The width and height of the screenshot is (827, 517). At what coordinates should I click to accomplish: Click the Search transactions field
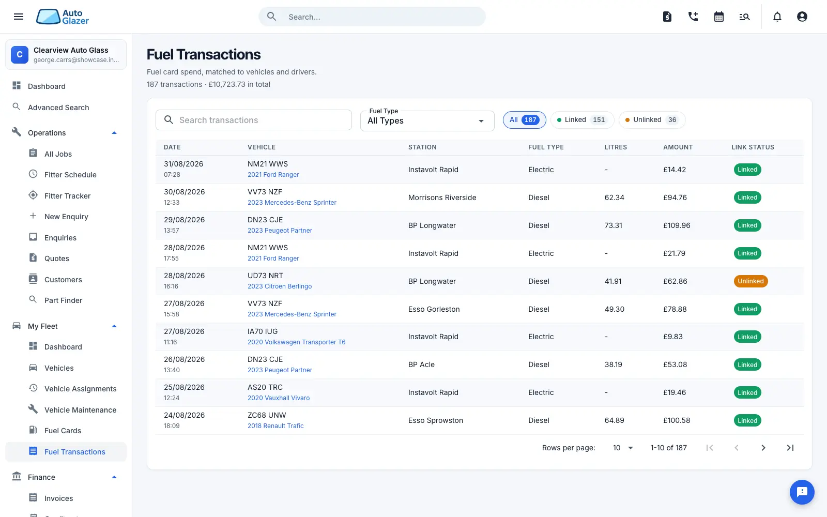coord(254,120)
